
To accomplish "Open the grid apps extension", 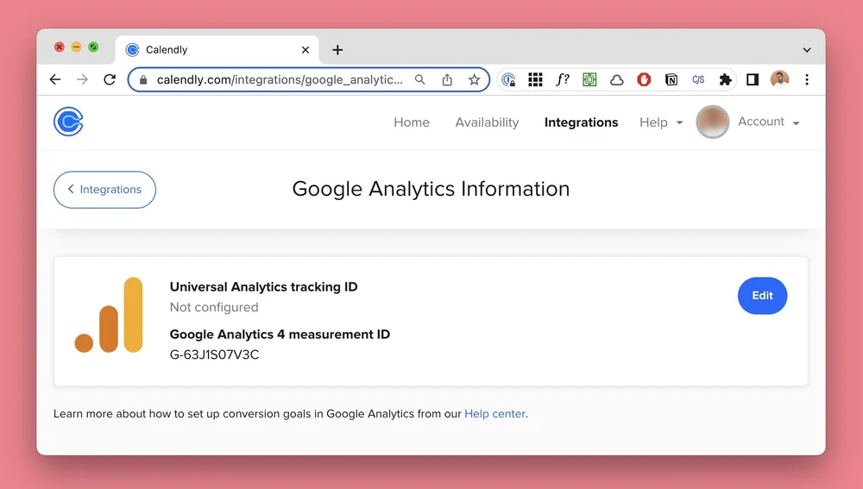I will point(535,79).
